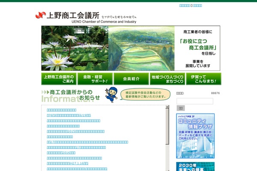257x171 pixels.
Task: Open 上野商工会議所のご案内 menu button
Action: tap(59, 79)
